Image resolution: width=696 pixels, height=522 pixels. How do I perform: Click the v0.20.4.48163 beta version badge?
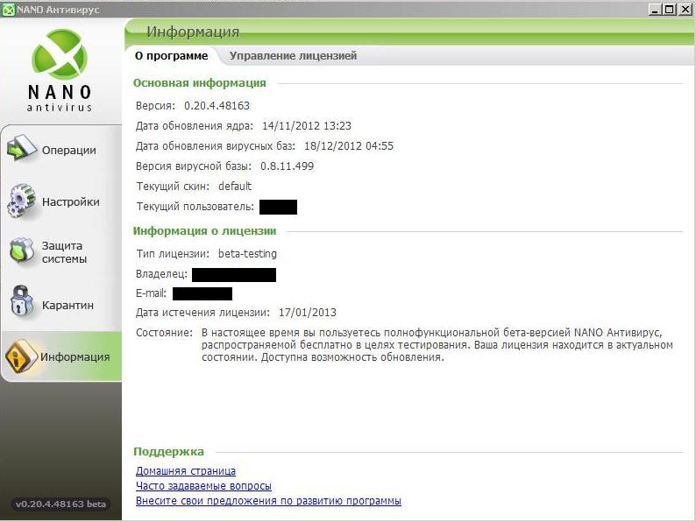click(60, 504)
